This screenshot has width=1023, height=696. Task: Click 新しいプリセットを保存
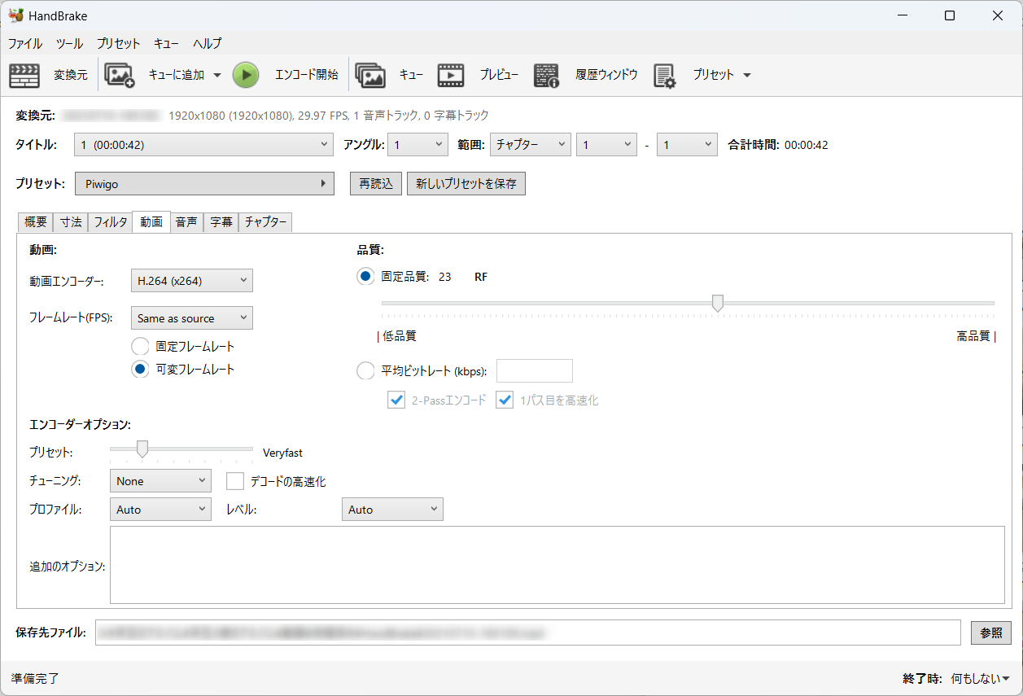466,183
